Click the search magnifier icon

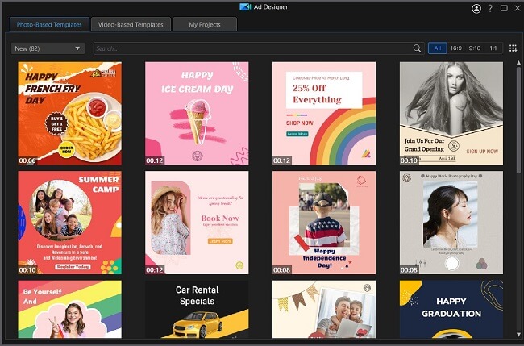pyautogui.click(x=417, y=48)
